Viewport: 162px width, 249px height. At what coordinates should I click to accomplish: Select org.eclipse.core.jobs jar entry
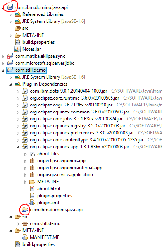[76, 119]
